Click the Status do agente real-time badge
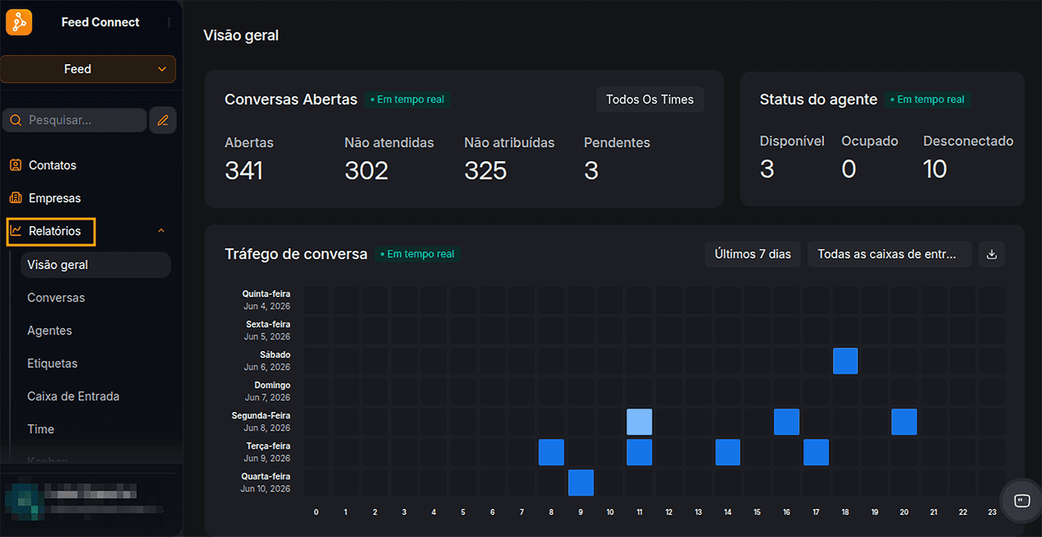Image resolution: width=1042 pixels, height=537 pixels. (928, 100)
